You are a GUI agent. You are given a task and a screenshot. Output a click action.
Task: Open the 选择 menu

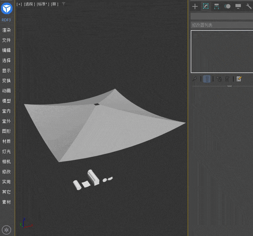coord(6,60)
